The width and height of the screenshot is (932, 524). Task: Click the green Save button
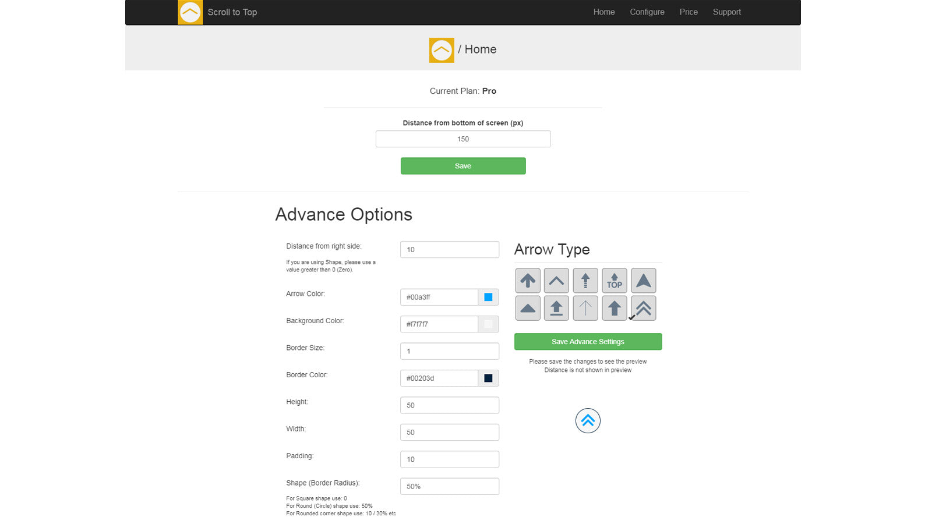463,166
